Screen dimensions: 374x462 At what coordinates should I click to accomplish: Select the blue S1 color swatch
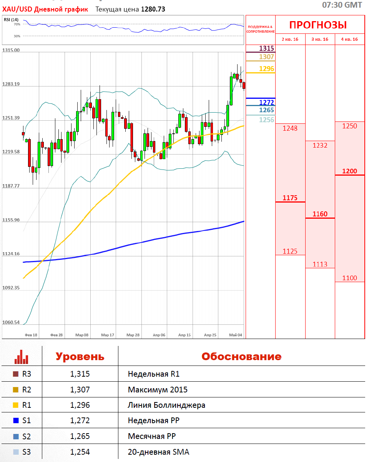[x=16, y=420]
